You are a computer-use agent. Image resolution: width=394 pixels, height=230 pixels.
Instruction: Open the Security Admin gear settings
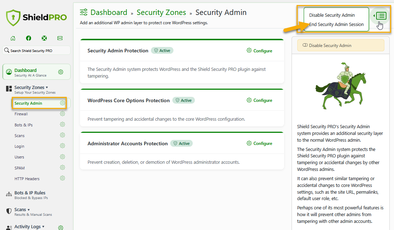click(x=62, y=103)
